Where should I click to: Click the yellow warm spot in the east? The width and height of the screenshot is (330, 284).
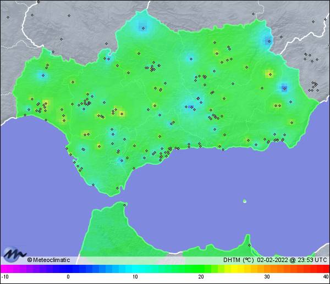[x=269, y=74]
